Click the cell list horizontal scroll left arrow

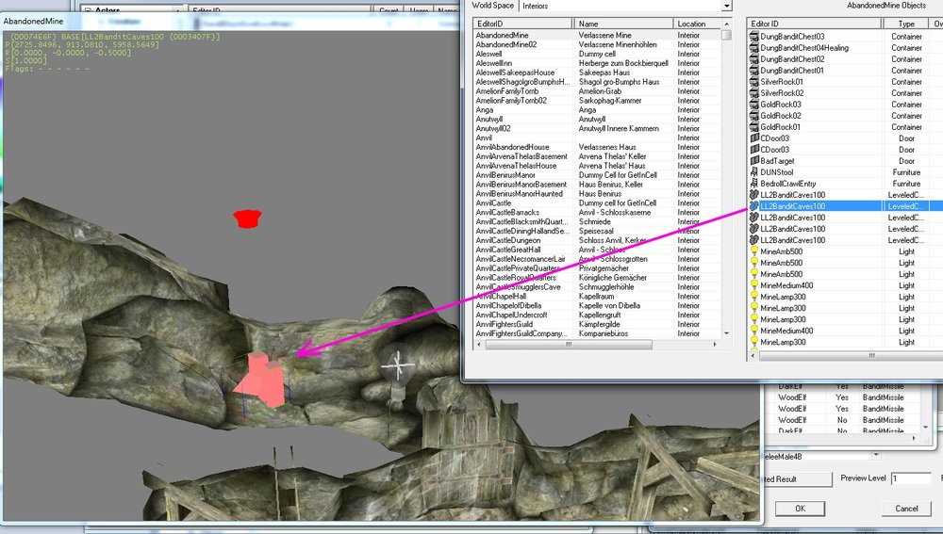[479, 345]
